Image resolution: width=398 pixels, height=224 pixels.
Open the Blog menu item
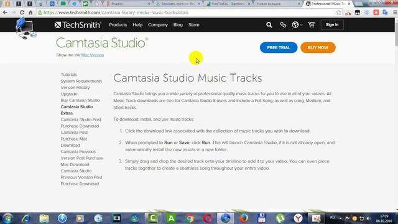(178, 25)
